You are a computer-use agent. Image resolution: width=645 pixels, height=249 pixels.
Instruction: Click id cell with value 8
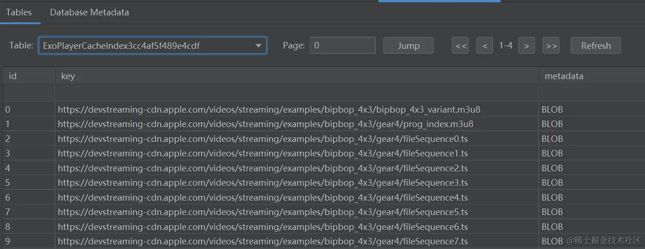coord(29,227)
